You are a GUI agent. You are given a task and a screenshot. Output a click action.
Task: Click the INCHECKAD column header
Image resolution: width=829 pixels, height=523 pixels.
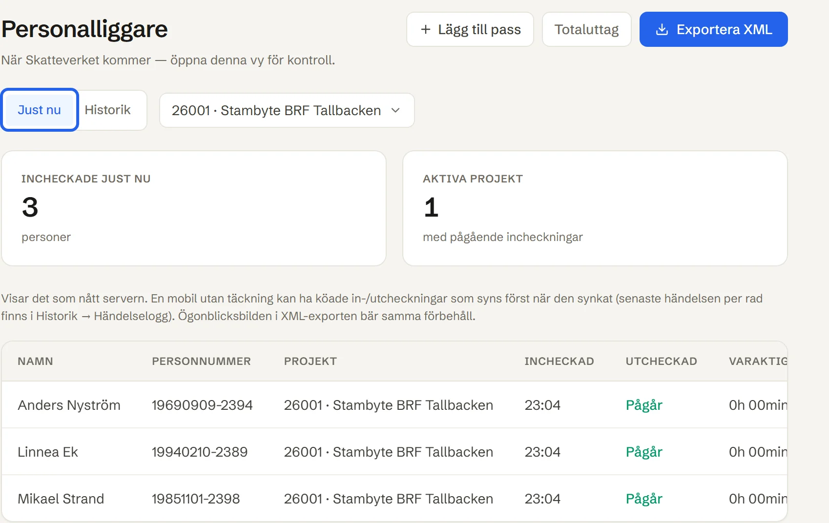[559, 361]
